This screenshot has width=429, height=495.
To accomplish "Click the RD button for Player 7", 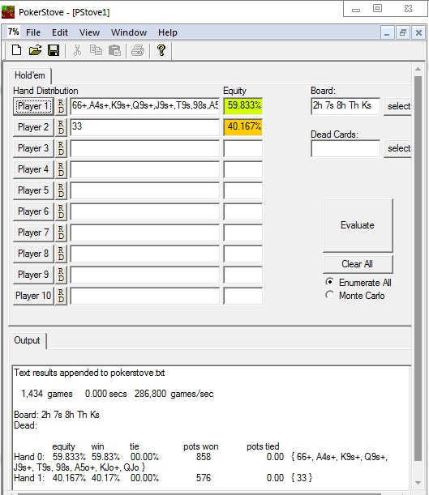I will [61, 233].
